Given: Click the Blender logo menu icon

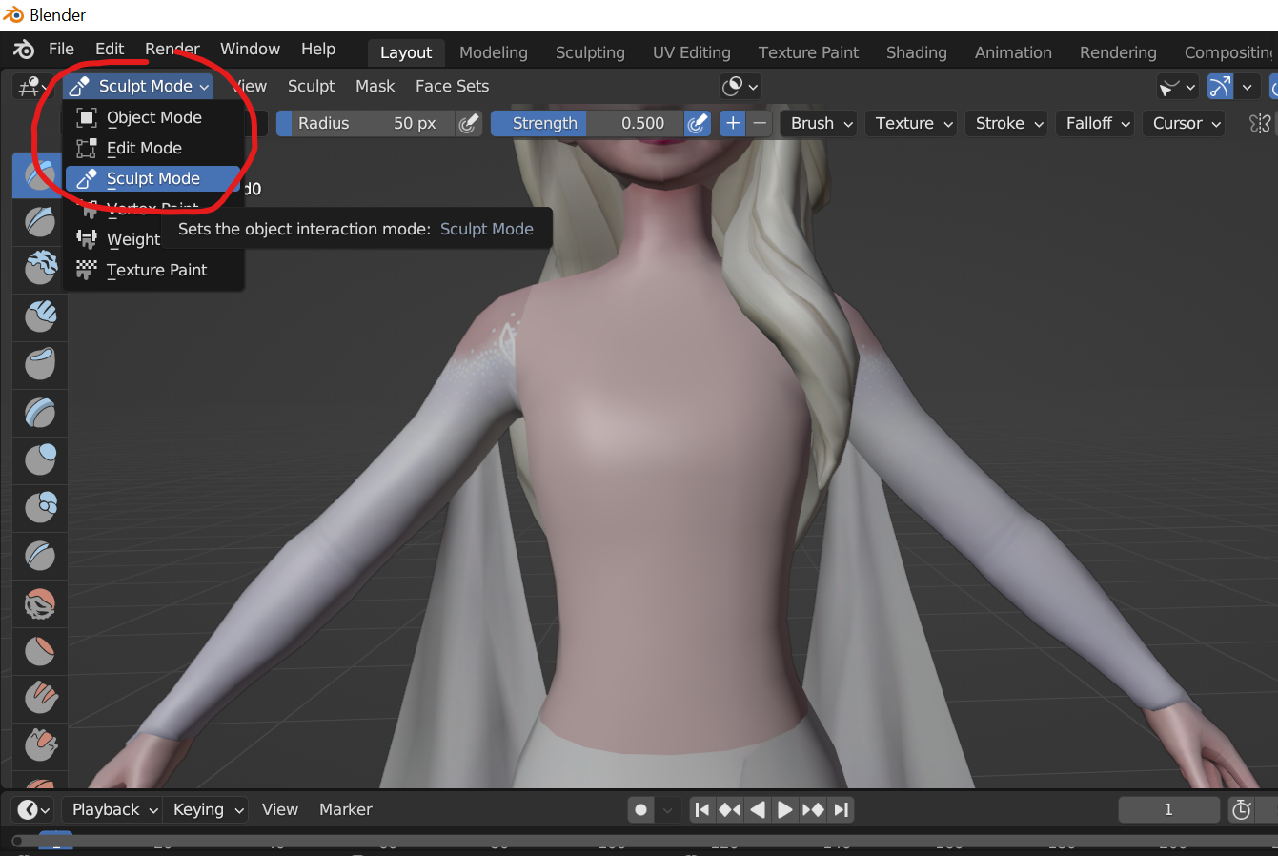Looking at the screenshot, I should tap(24, 50).
